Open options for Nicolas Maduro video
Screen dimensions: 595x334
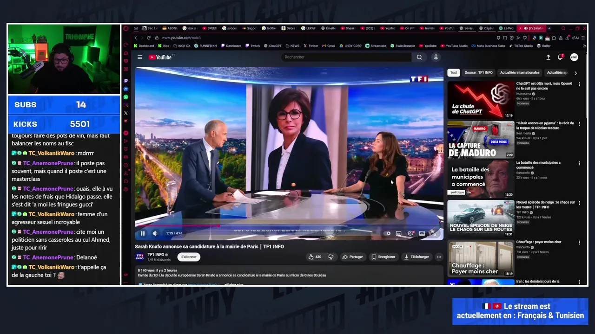579,124
